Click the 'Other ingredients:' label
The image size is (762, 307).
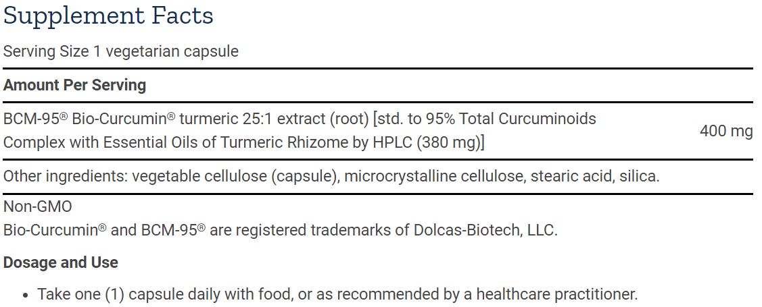[x=66, y=177]
